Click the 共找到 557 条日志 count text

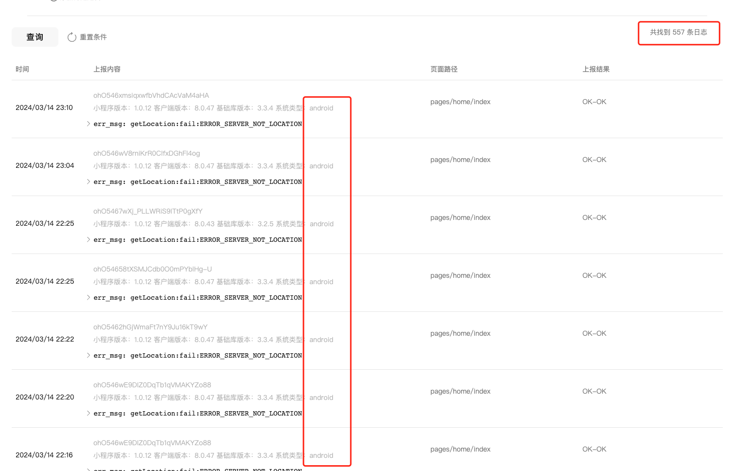click(679, 32)
